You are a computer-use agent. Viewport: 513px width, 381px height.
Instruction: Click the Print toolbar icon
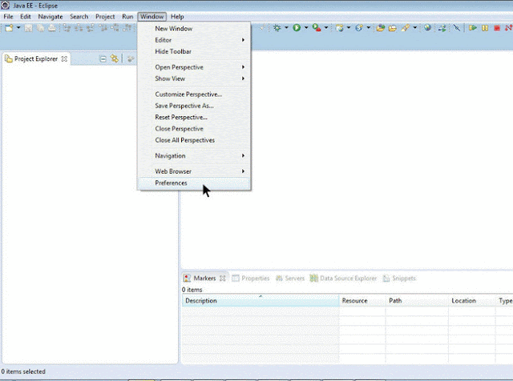51,28
